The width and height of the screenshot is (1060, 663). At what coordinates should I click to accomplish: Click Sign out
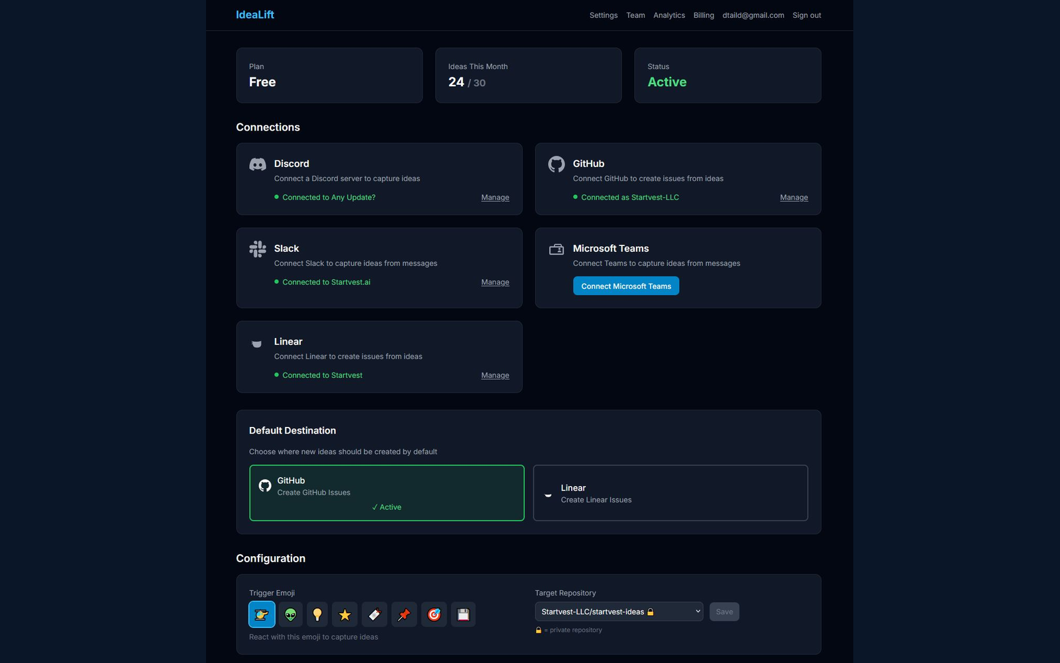806,15
